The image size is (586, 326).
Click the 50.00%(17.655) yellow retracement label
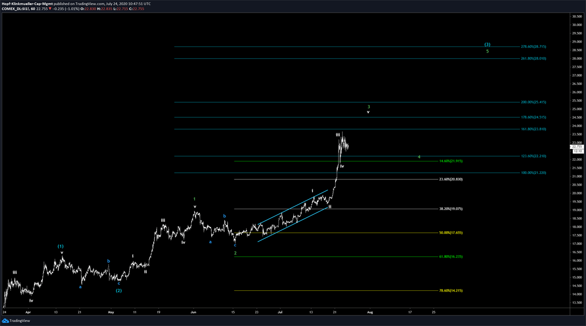coord(451,233)
